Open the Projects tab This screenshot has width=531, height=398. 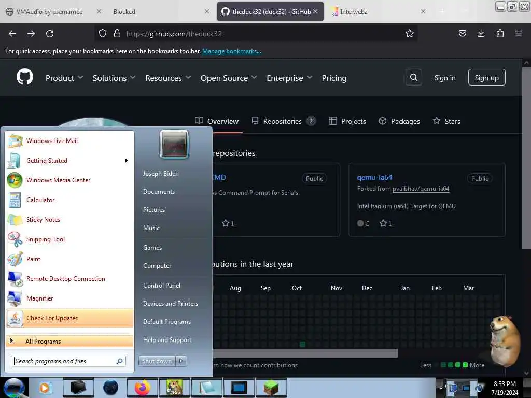tap(347, 121)
